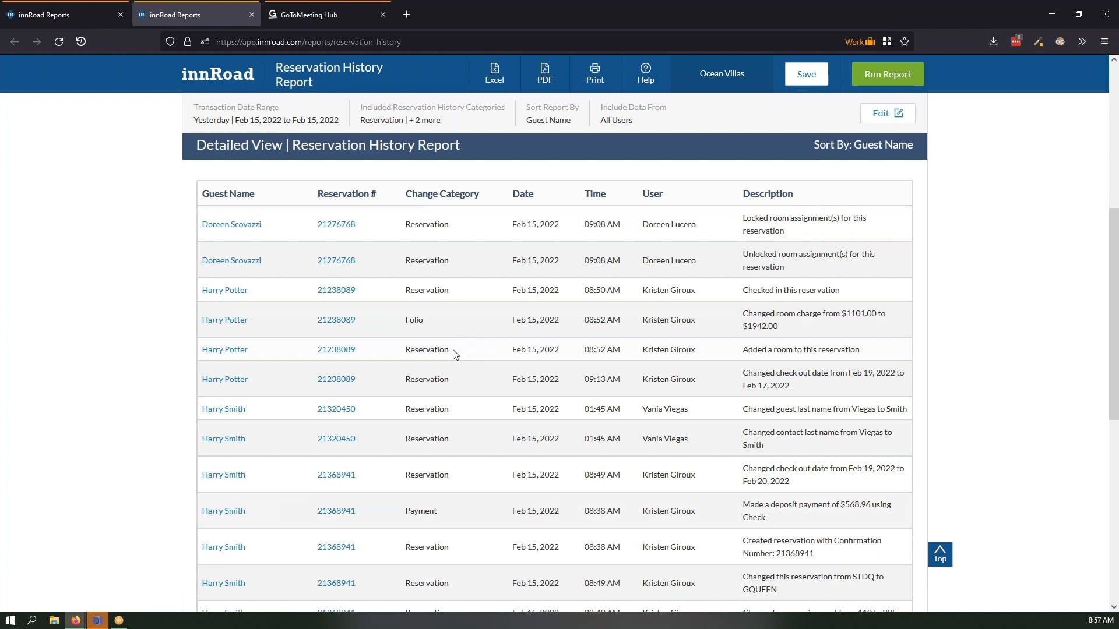This screenshot has width=1119, height=629.
Task: Open the Firefox application hamburger menu
Action: click(1104, 41)
